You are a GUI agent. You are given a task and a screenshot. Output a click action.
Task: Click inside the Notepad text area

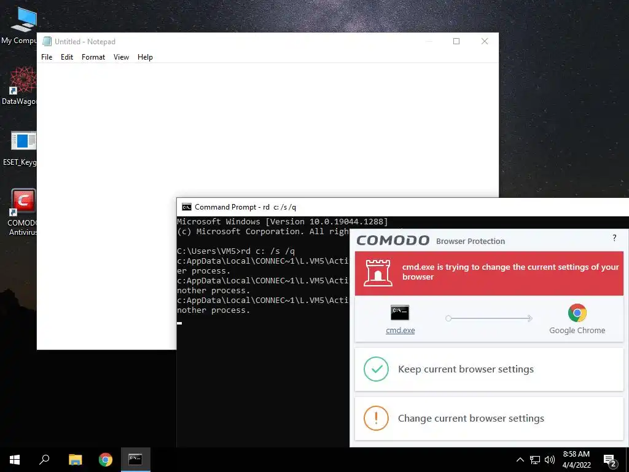point(268,130)
